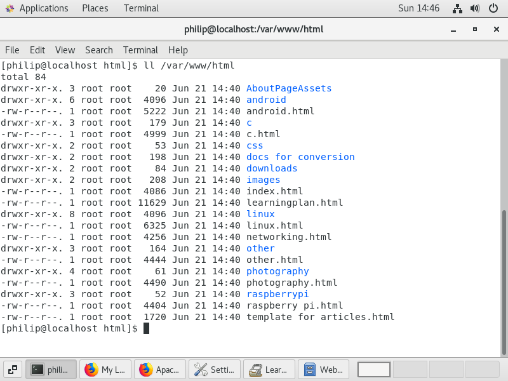Open the clock showing Sun 14:46
The width and height of the screenshot is (508, 381).
(x=418, y=8)
